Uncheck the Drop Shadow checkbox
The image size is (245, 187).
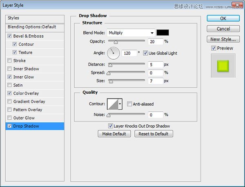(9, 126)
